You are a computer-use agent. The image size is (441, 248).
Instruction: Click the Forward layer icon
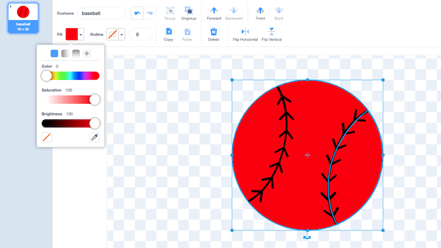coord(214,11)
